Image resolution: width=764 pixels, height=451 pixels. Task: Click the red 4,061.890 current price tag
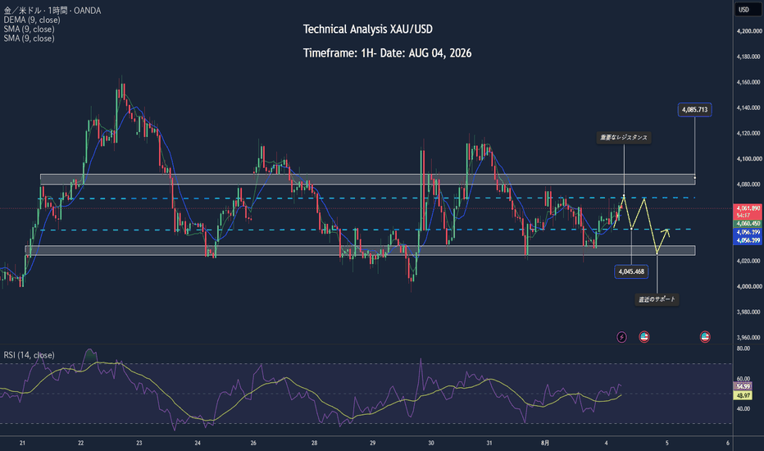(x=748, y=211)
